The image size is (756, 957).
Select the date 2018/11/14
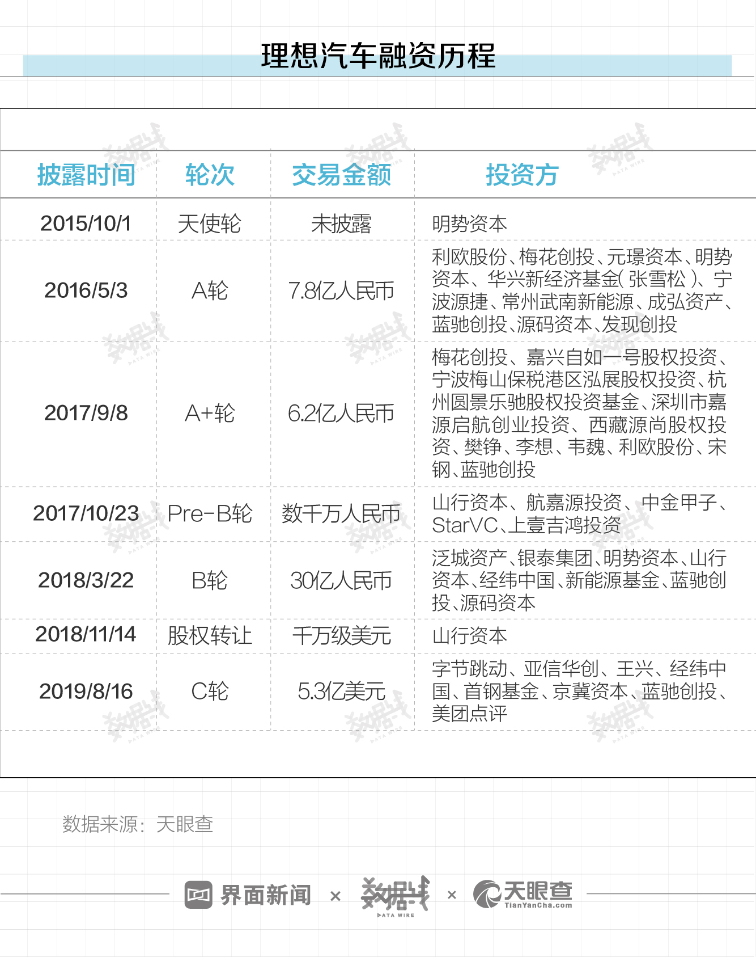point(86,634)
